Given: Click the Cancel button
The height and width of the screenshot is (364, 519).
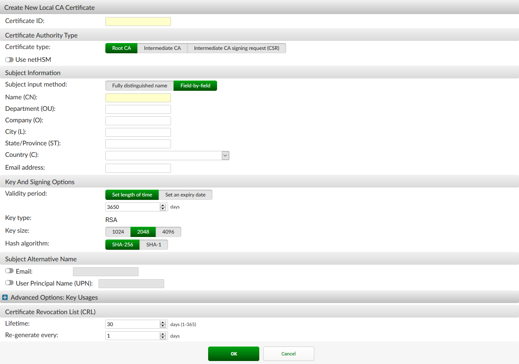Looking at the screenshot, I should tap(289, 354).
